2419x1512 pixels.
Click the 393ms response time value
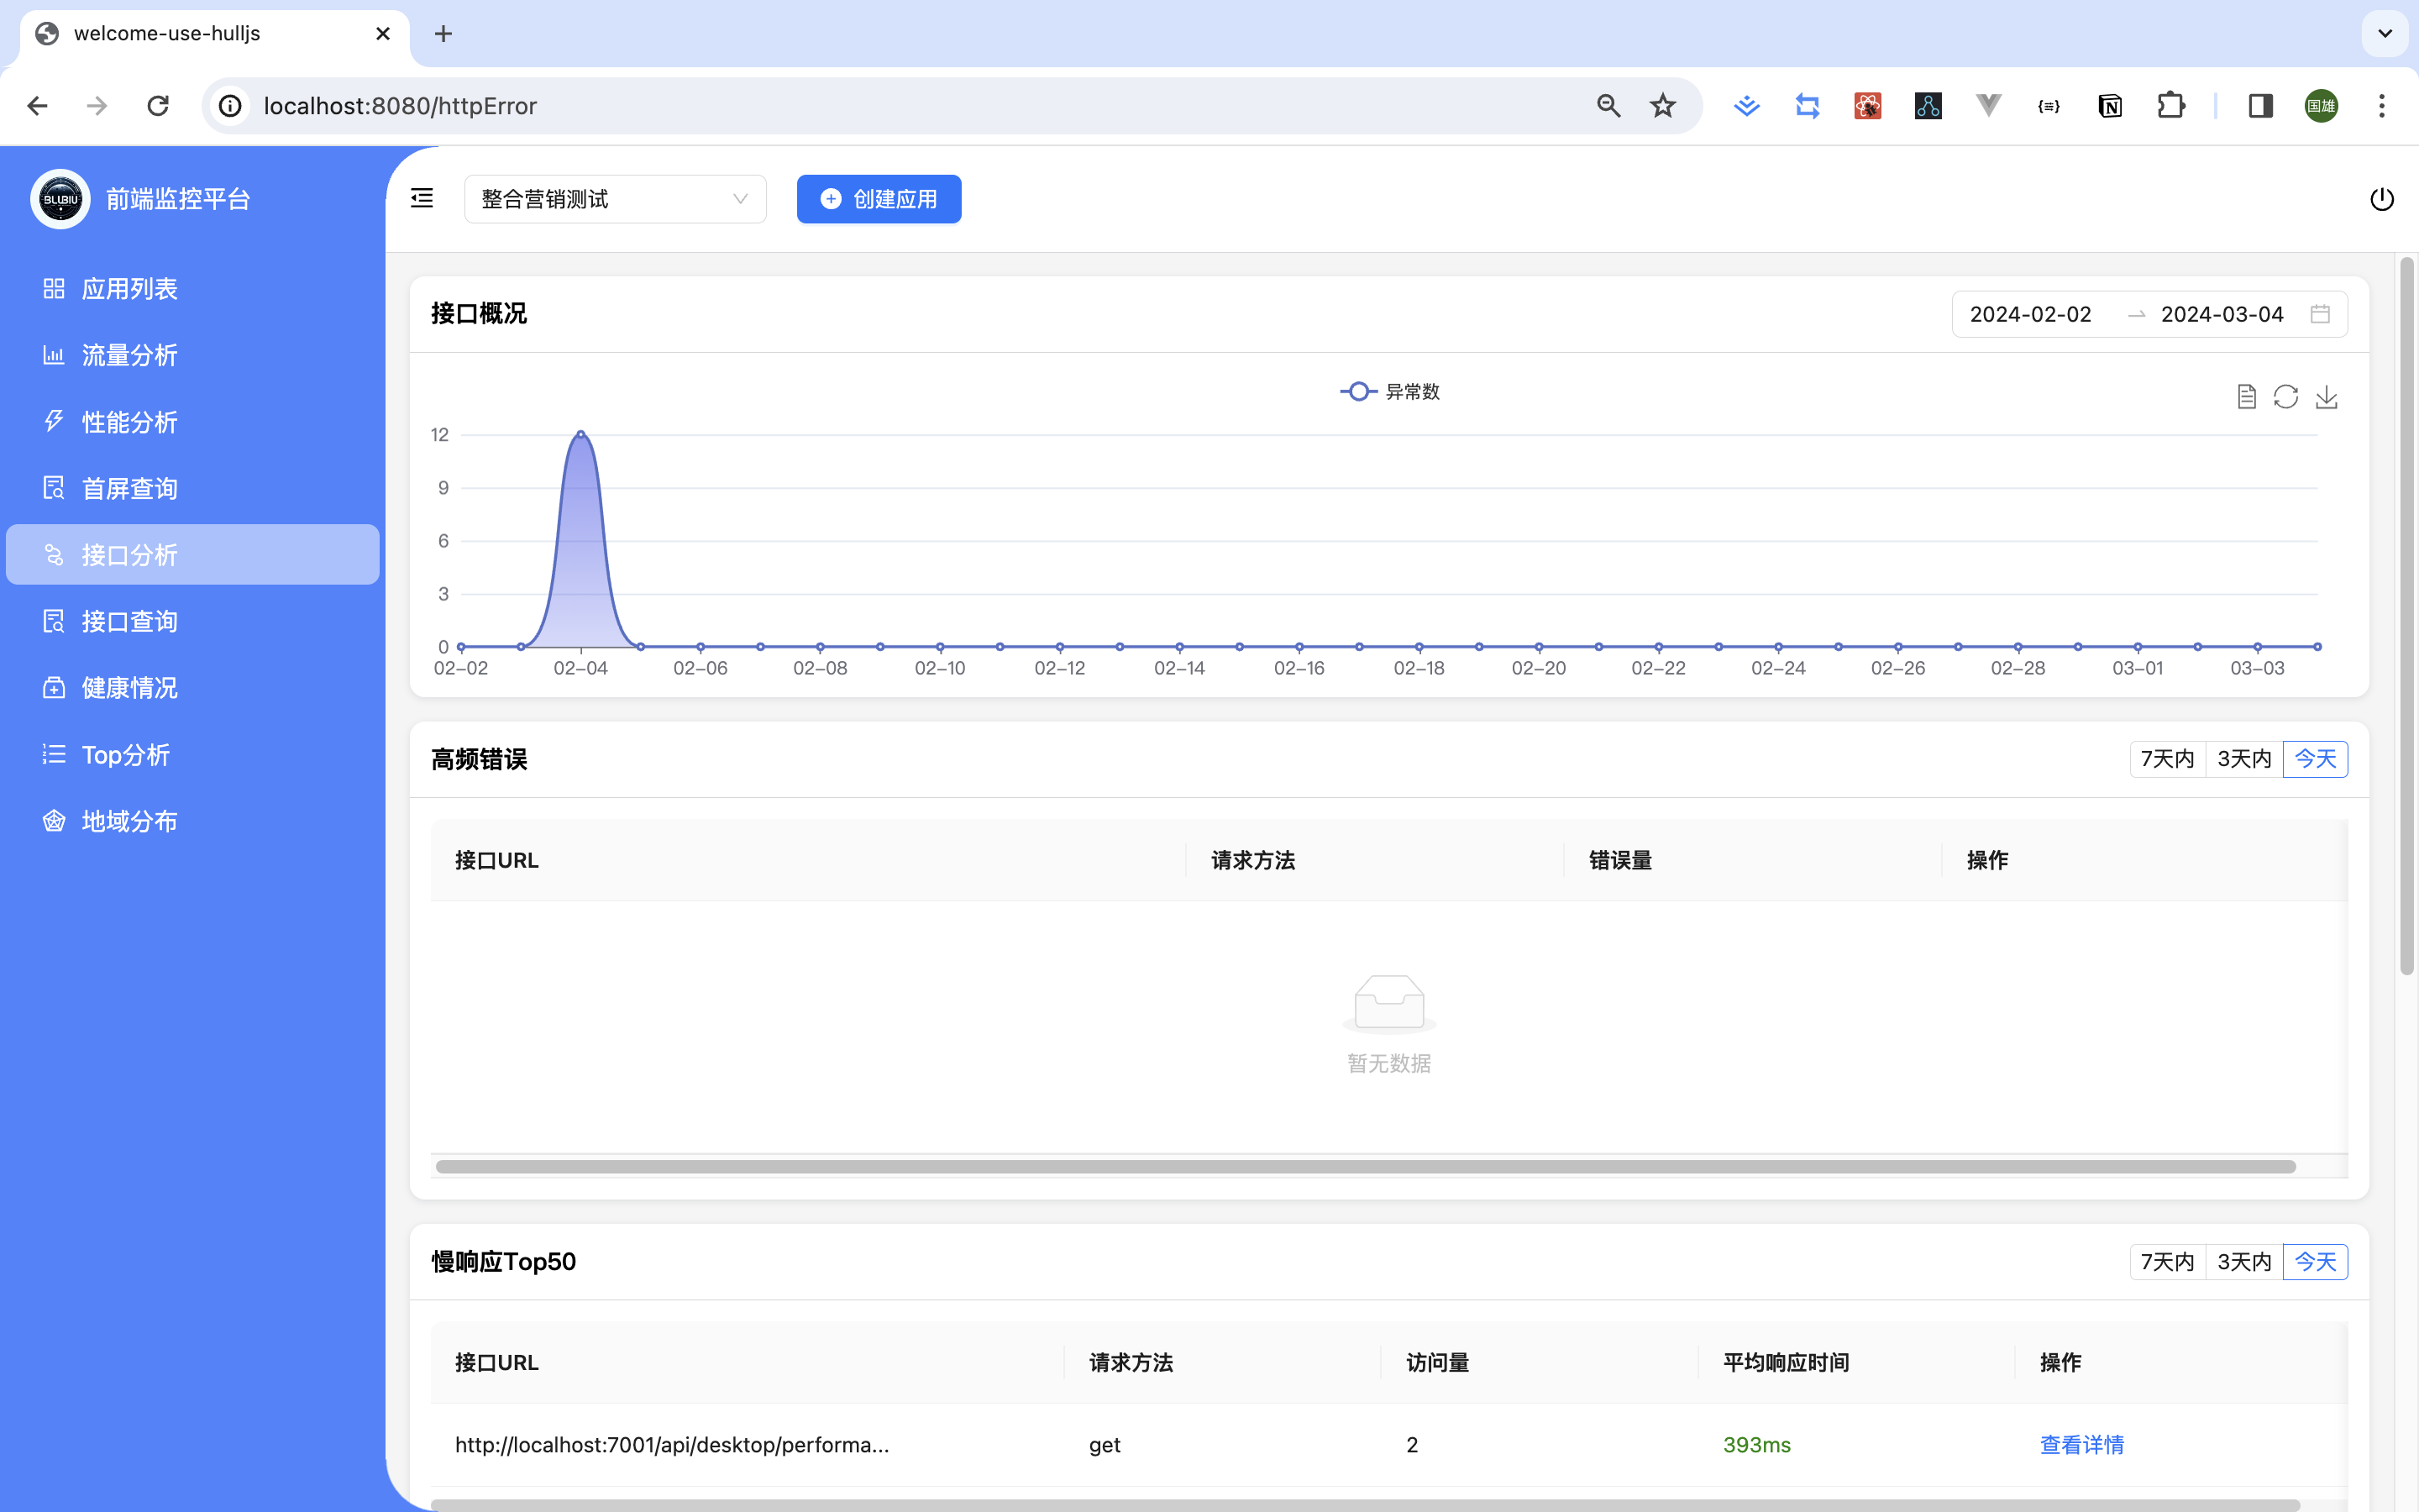pyautogui.click(x=1756, y=1445)
